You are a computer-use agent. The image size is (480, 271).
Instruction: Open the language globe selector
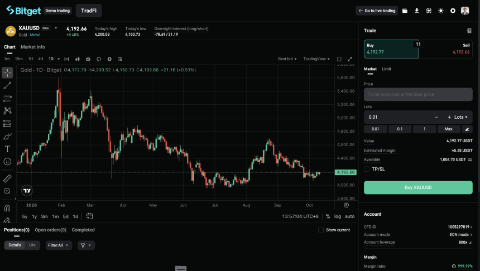[x=429, y=11]
